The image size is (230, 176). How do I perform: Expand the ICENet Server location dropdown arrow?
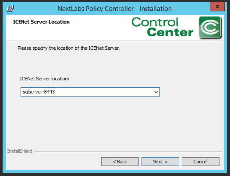pyautogui.click(x=156, y=92)
